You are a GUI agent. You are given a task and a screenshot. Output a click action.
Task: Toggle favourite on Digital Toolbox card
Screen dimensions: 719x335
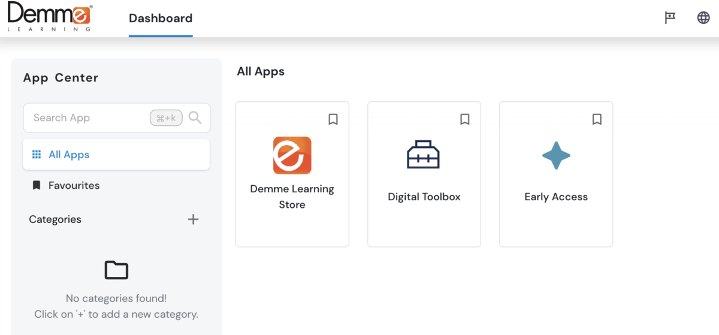coord(465,119)
